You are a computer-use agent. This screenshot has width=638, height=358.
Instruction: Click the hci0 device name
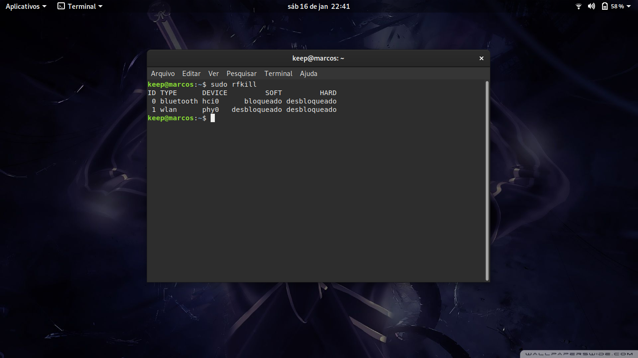(x=211, y=101)
